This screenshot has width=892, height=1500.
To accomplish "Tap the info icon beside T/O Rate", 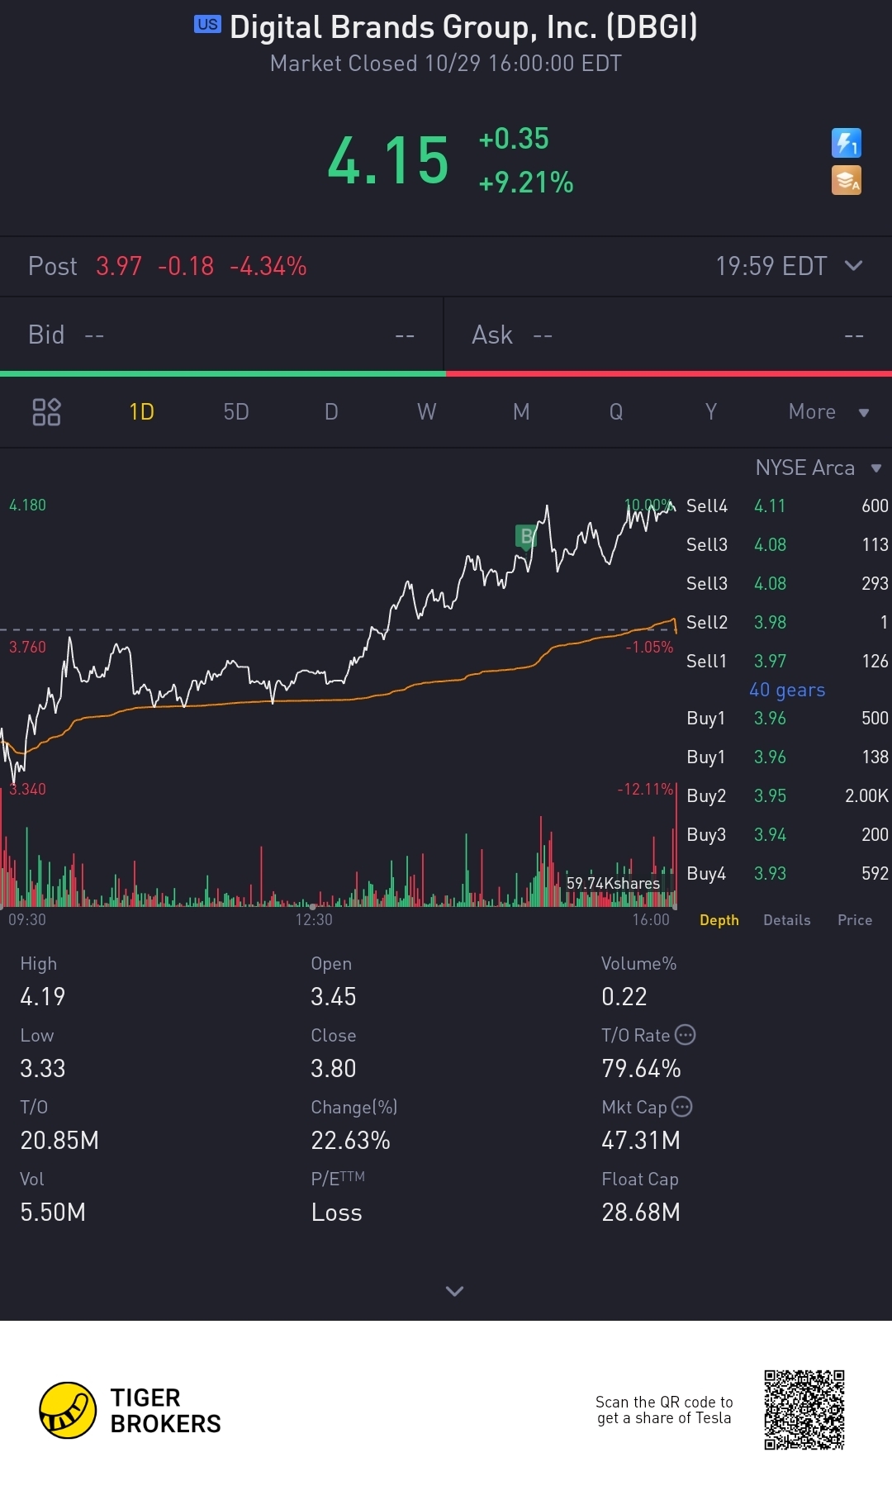I will point(686,1034).
